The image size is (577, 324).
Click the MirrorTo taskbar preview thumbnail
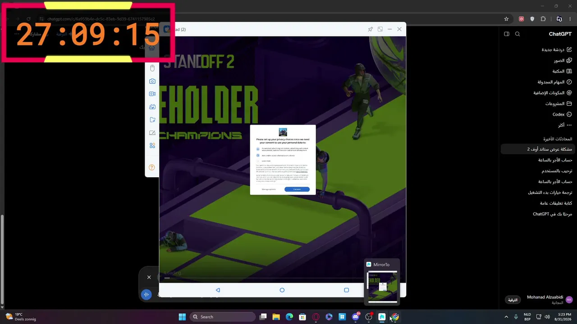point(382,287)
